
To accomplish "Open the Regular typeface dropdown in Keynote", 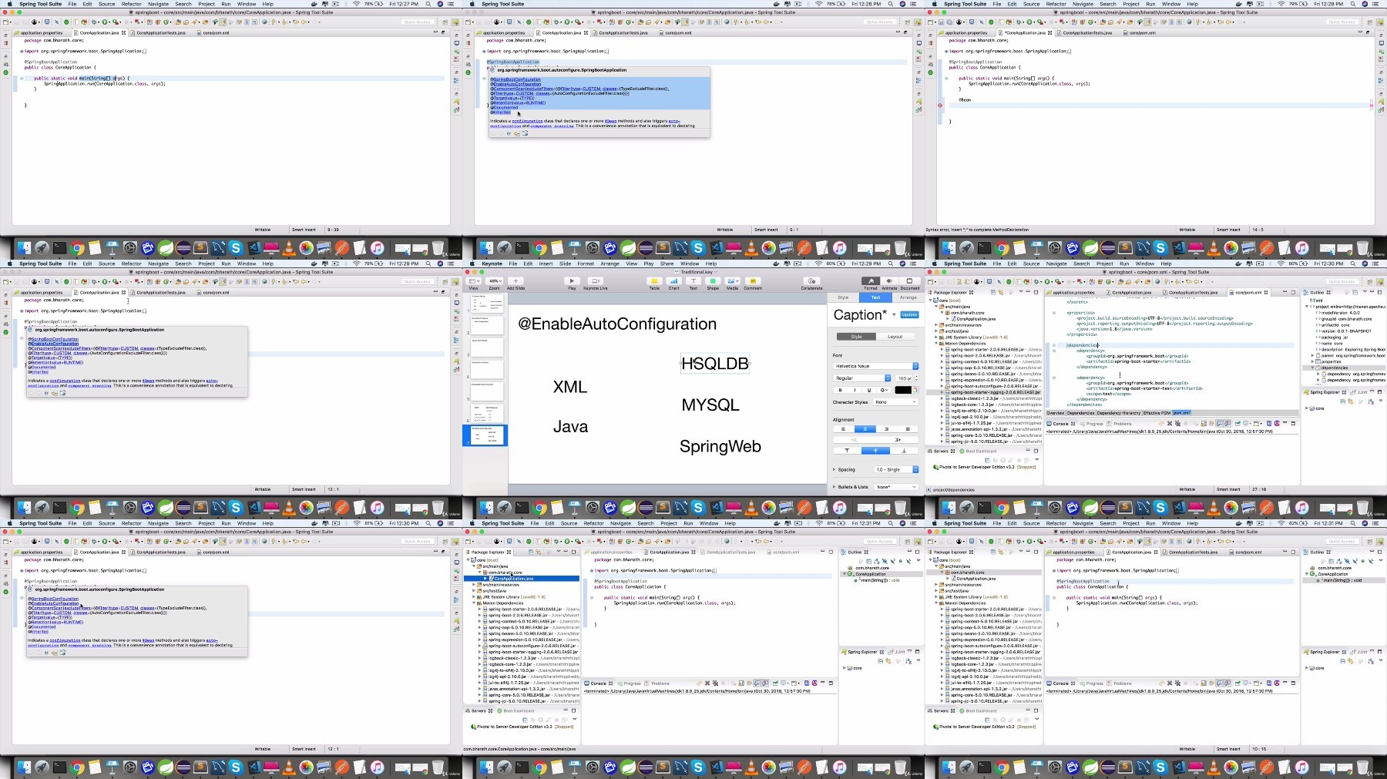I will click(861, 378).
